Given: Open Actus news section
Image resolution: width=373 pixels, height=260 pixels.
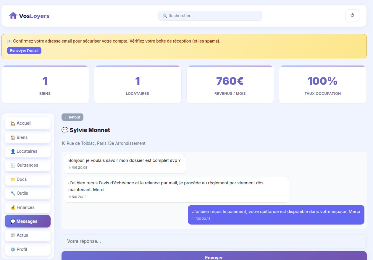Looking at the screenshot, I should pos(28,235).
